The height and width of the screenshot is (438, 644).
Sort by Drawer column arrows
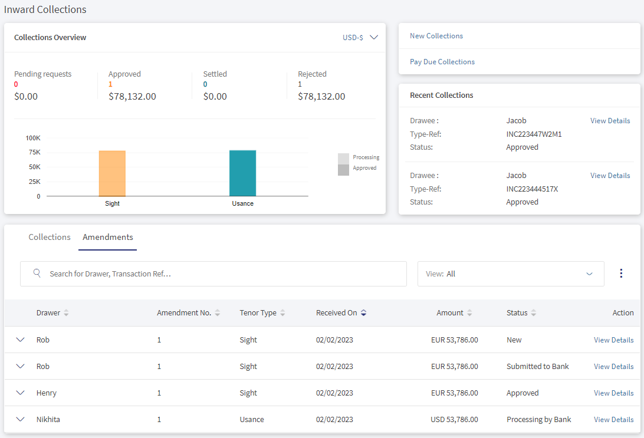[x=66, y=313]
